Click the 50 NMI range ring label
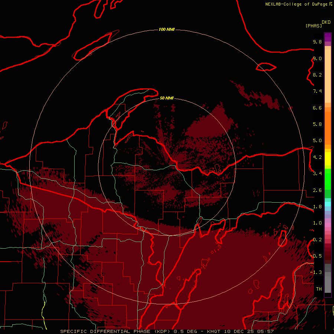 167,98
